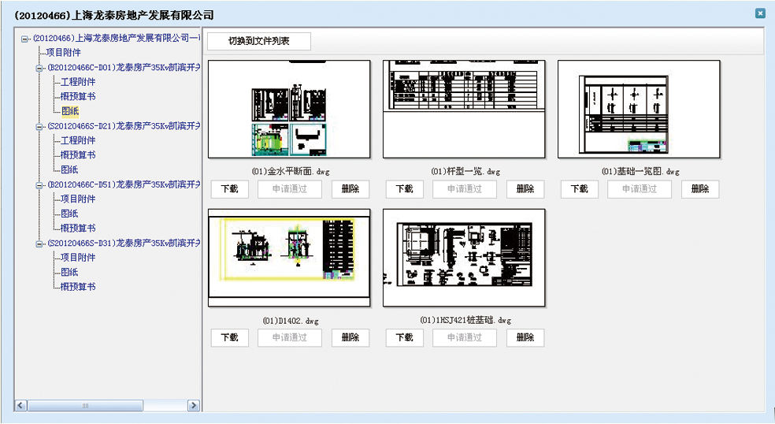Click the right arrow of the horizontal scrollbar
This screenshot has width=775, height=424.
[x=193, y=405]
